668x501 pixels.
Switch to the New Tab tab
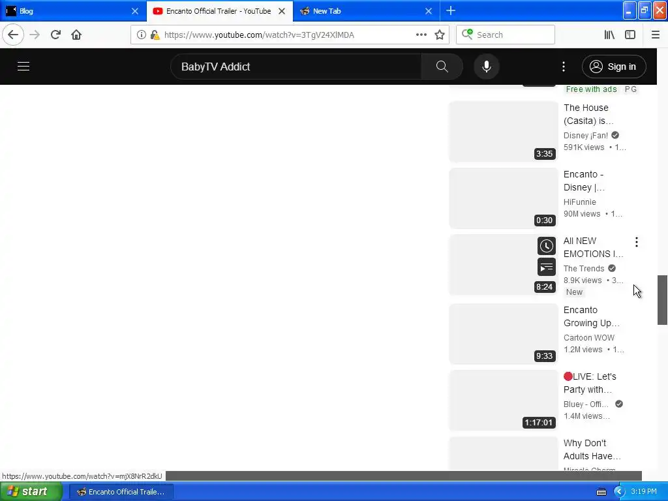coord(367,11)
